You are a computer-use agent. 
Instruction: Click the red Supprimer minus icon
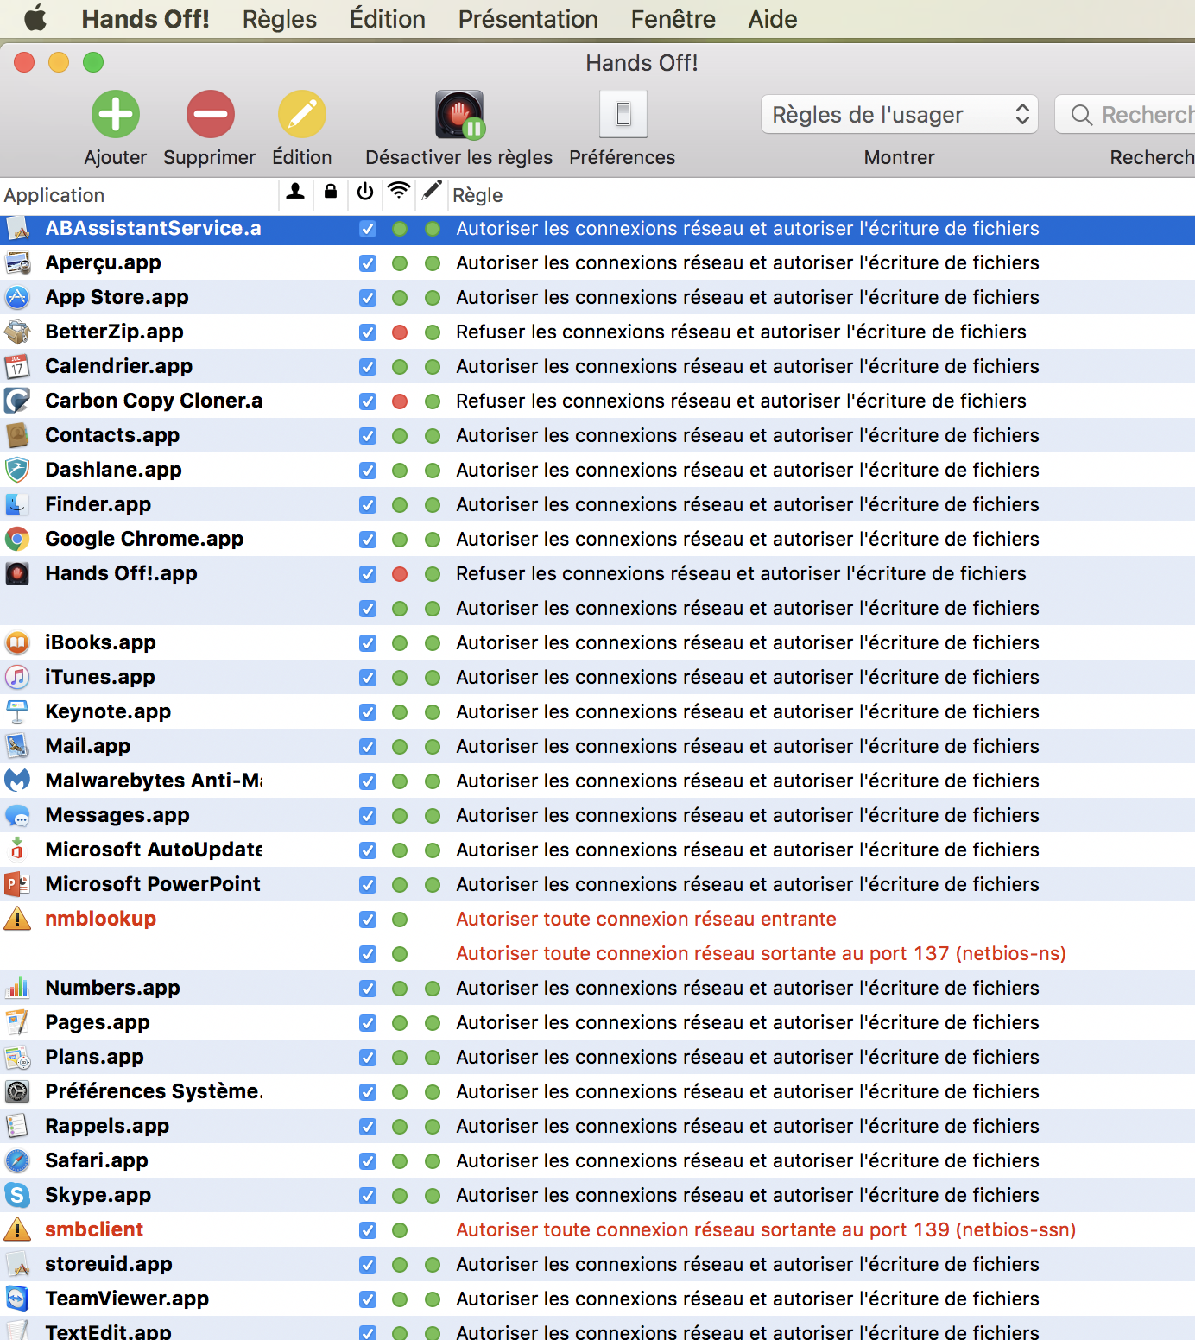pyautogui.click(x=210, y=114)
